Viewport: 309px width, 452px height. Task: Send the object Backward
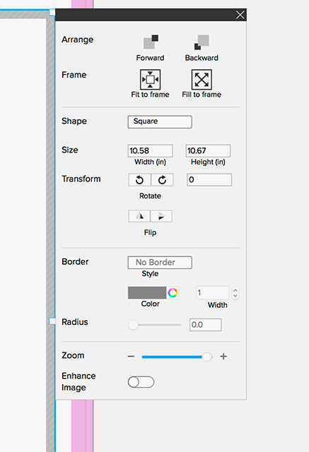pos(202,42)
